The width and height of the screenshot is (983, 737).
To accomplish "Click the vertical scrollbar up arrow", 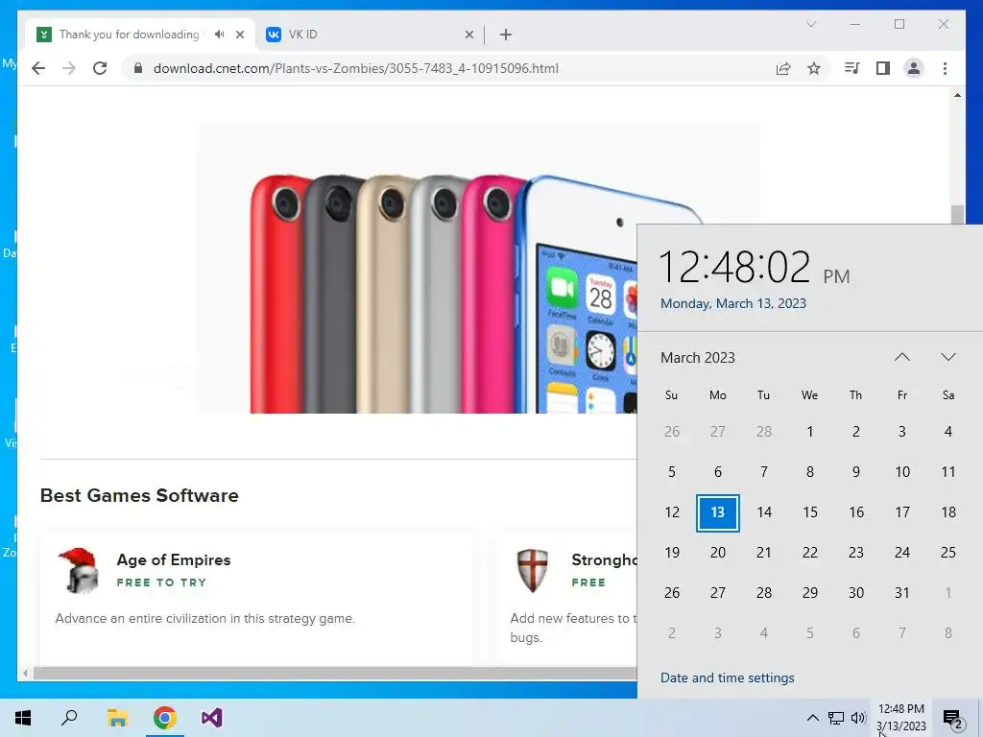I will 957,95.
